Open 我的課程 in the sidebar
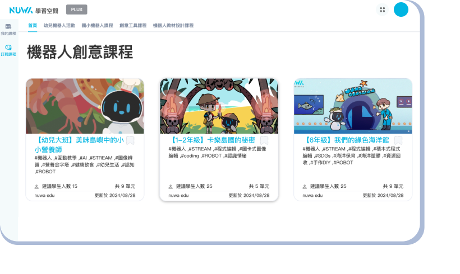This screenshot has height=274, width=460. [x=8, y=30]
